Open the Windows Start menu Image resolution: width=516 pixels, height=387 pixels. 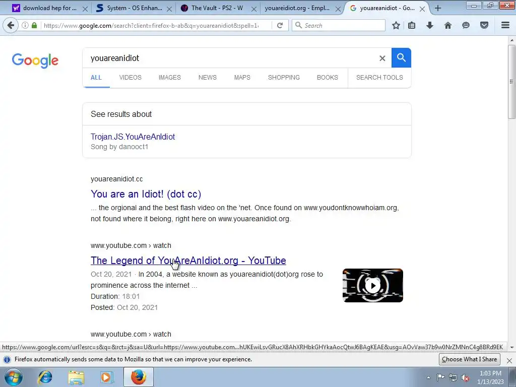click(14, 377)
